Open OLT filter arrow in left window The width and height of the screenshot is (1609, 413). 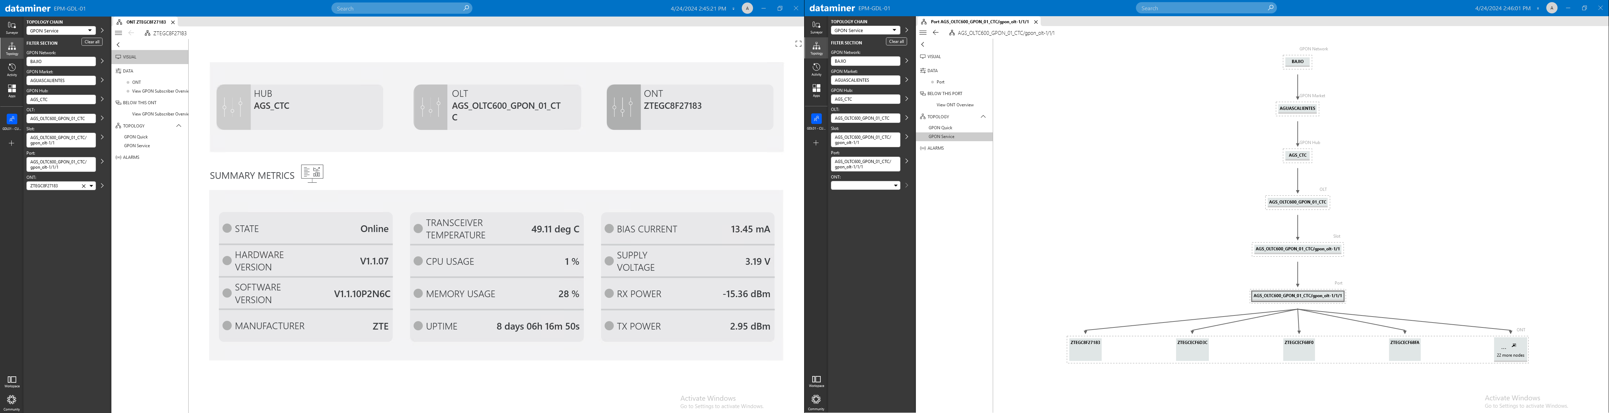[x=103, y=118]
